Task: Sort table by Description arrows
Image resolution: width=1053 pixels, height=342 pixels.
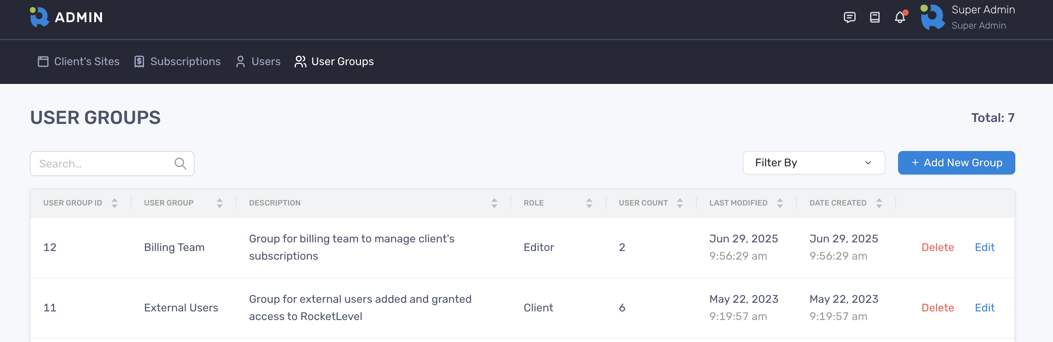Action: pos(494,203)
